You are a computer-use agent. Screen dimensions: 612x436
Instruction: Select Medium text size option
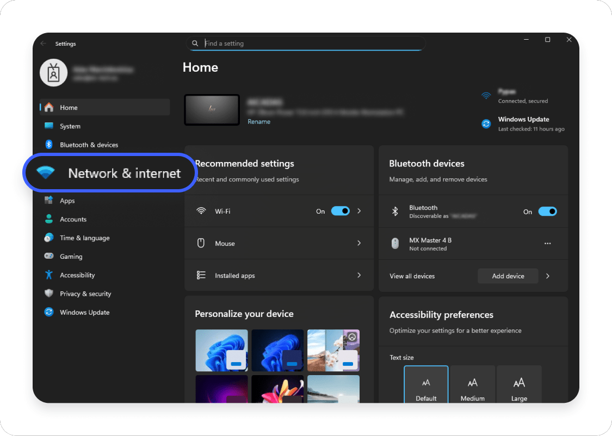click(x=472, y=384)
